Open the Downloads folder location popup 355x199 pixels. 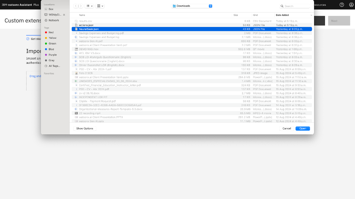[x=192, y=6]
